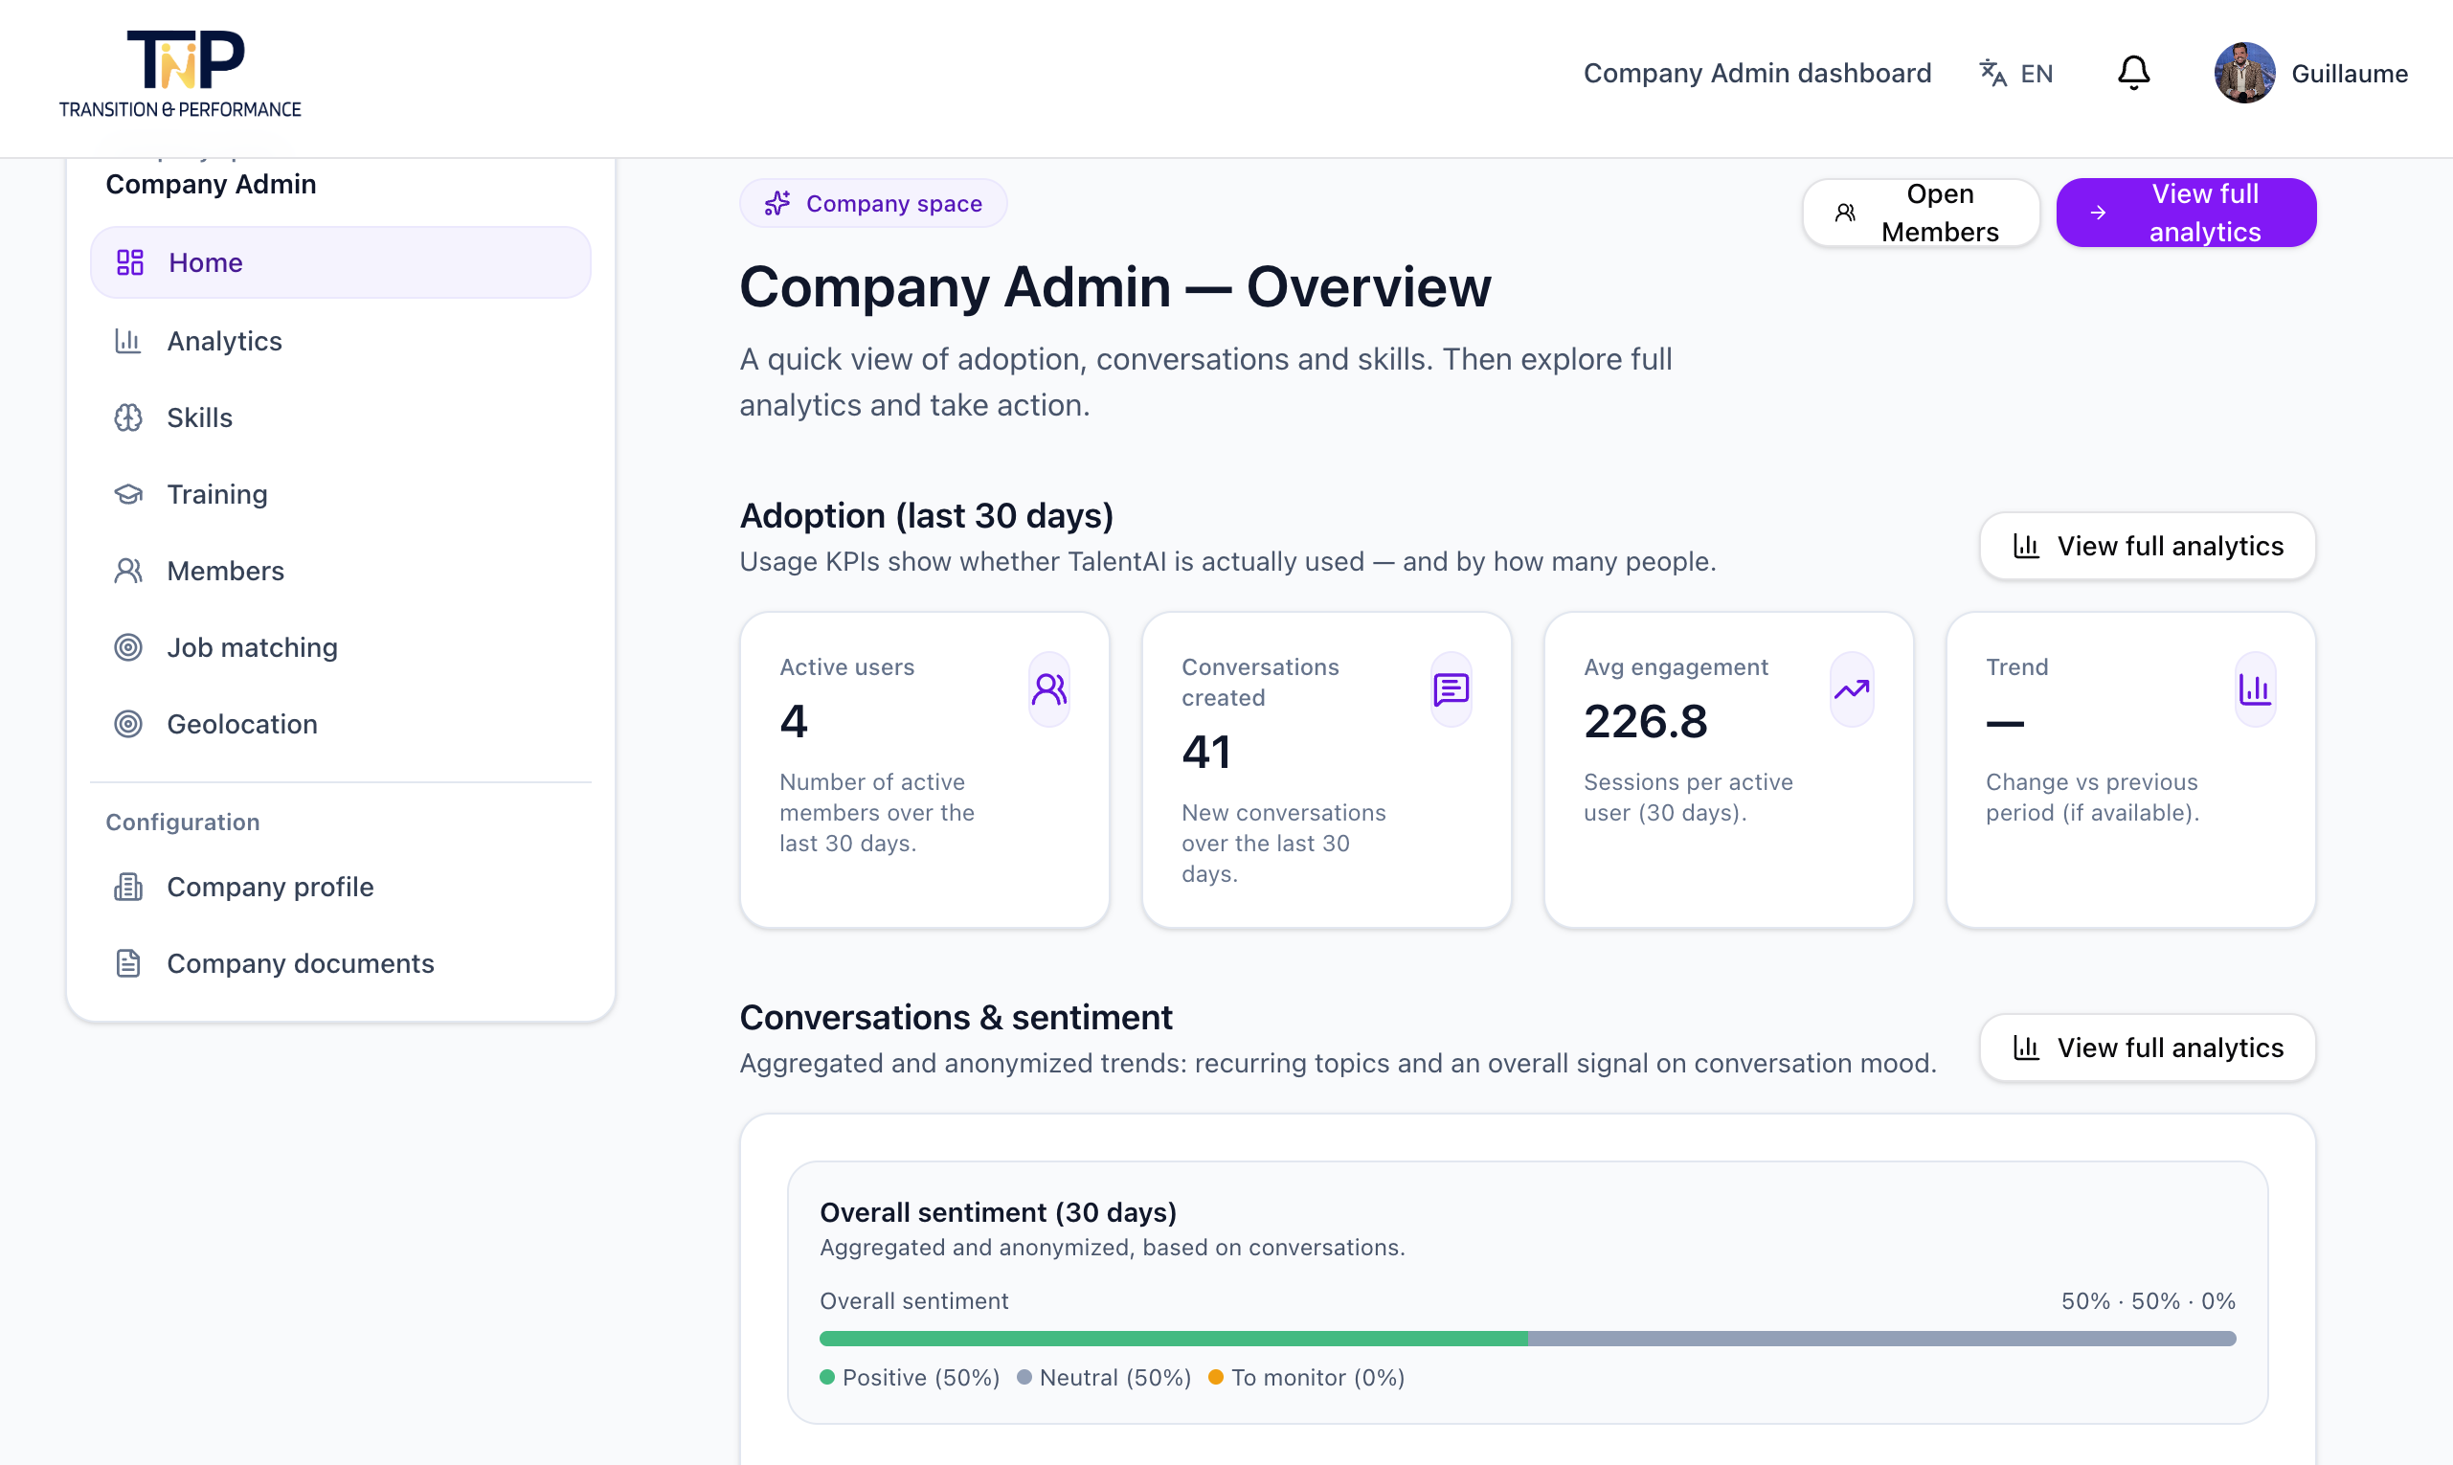2453x1465 pixels.
Task: Click the Members people icon in sidebar
Action: click(128, 571)
